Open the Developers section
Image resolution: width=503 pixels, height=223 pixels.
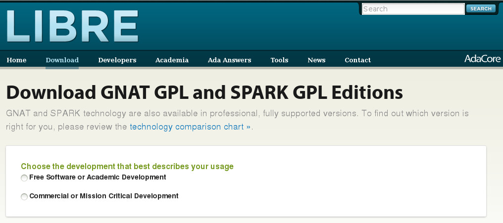coord(117,60)
